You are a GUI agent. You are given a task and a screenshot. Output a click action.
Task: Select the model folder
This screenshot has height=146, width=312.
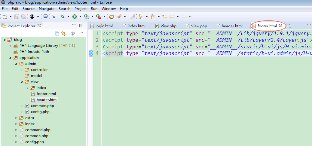pyautogui.click(x=36, y=76)
